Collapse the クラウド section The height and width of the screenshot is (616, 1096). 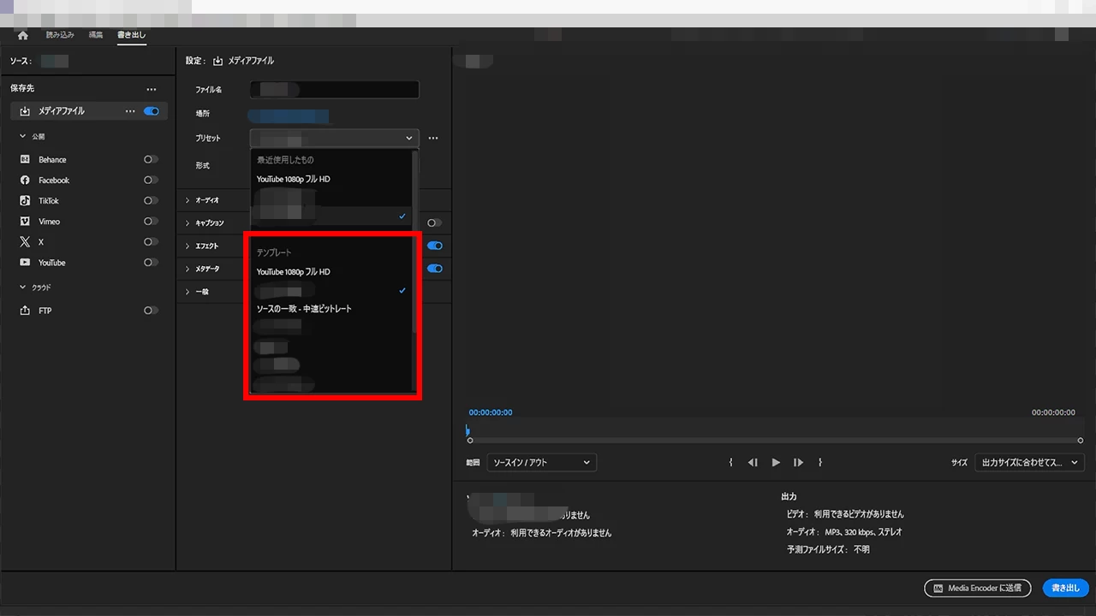(x=23, y=287)
